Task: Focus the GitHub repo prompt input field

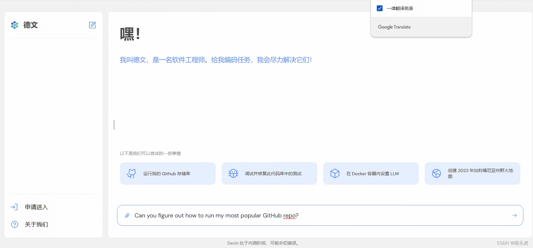Action: [x=320, y=215]
